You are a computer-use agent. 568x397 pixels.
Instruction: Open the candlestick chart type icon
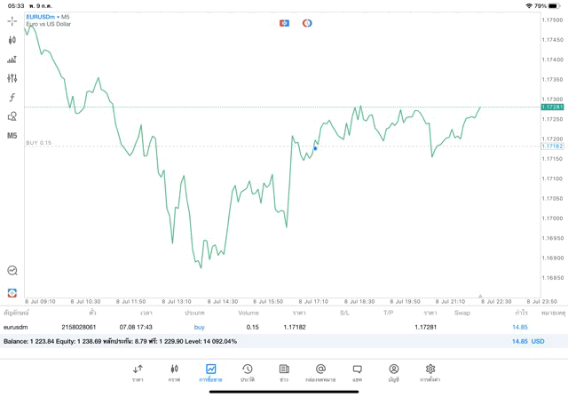(x=12, y=40)
